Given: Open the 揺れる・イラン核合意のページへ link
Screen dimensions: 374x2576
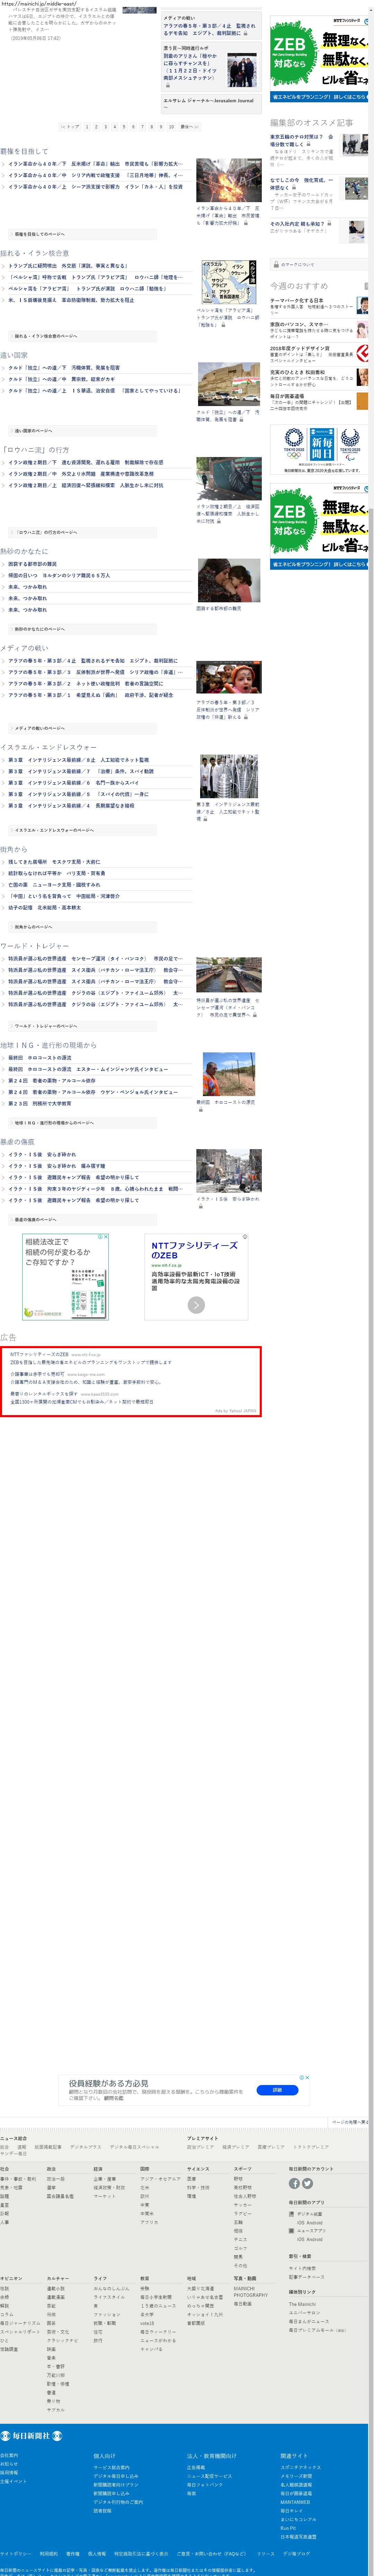Looking at the screenshot, I should [45, 336].
